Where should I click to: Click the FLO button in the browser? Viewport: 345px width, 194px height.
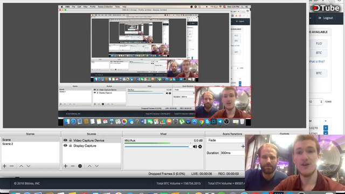(x=319, y=44)
